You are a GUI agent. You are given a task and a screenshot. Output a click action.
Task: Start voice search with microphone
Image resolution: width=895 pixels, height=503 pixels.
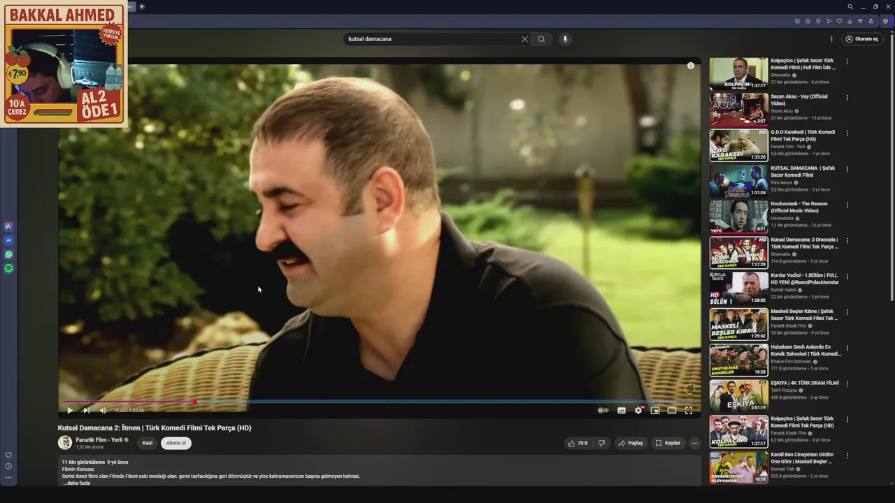[x=565, y=39]
